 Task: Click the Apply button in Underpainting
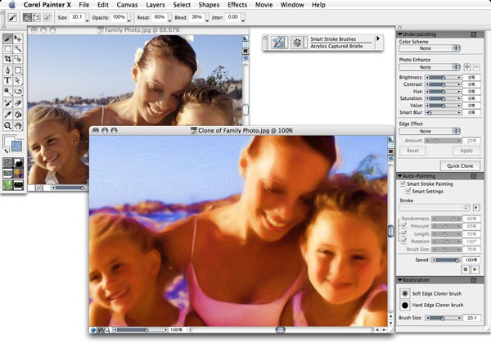point(466,151)
